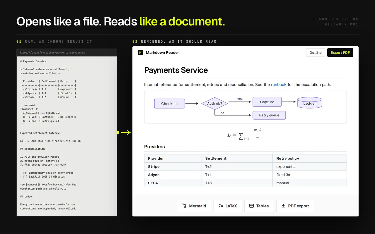Click the Mermaid diagram icon chip
The width and height of the screenshot is (375, 234).
[194, 206]
